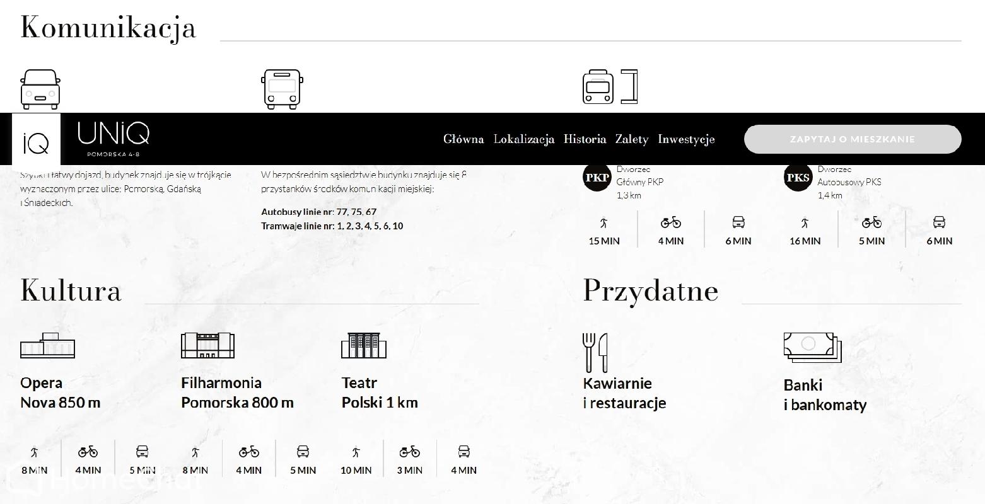
Task: Click Dworzec Główny PKP 1,3 km text
Action: 640,182
